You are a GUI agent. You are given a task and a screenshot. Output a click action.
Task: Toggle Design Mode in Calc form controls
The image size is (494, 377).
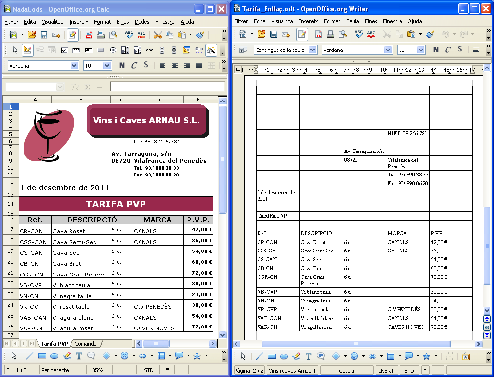(x=27, y=50)
